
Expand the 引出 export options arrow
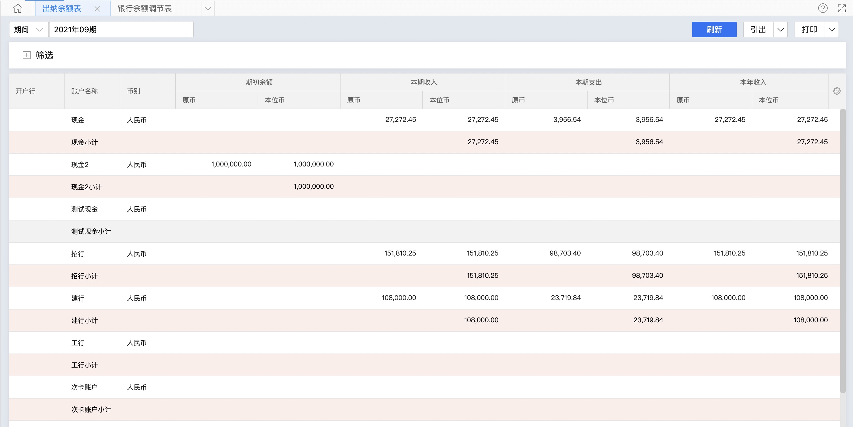coord(780,30)
